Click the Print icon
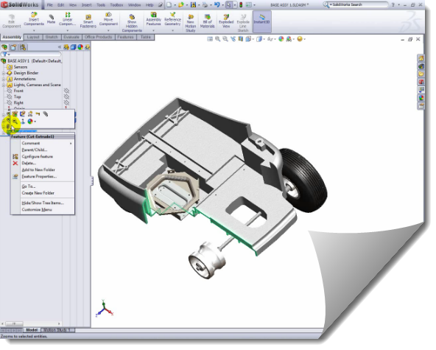Screen dimensions: 436x350 pyautogui.click(x=205, y=4)
